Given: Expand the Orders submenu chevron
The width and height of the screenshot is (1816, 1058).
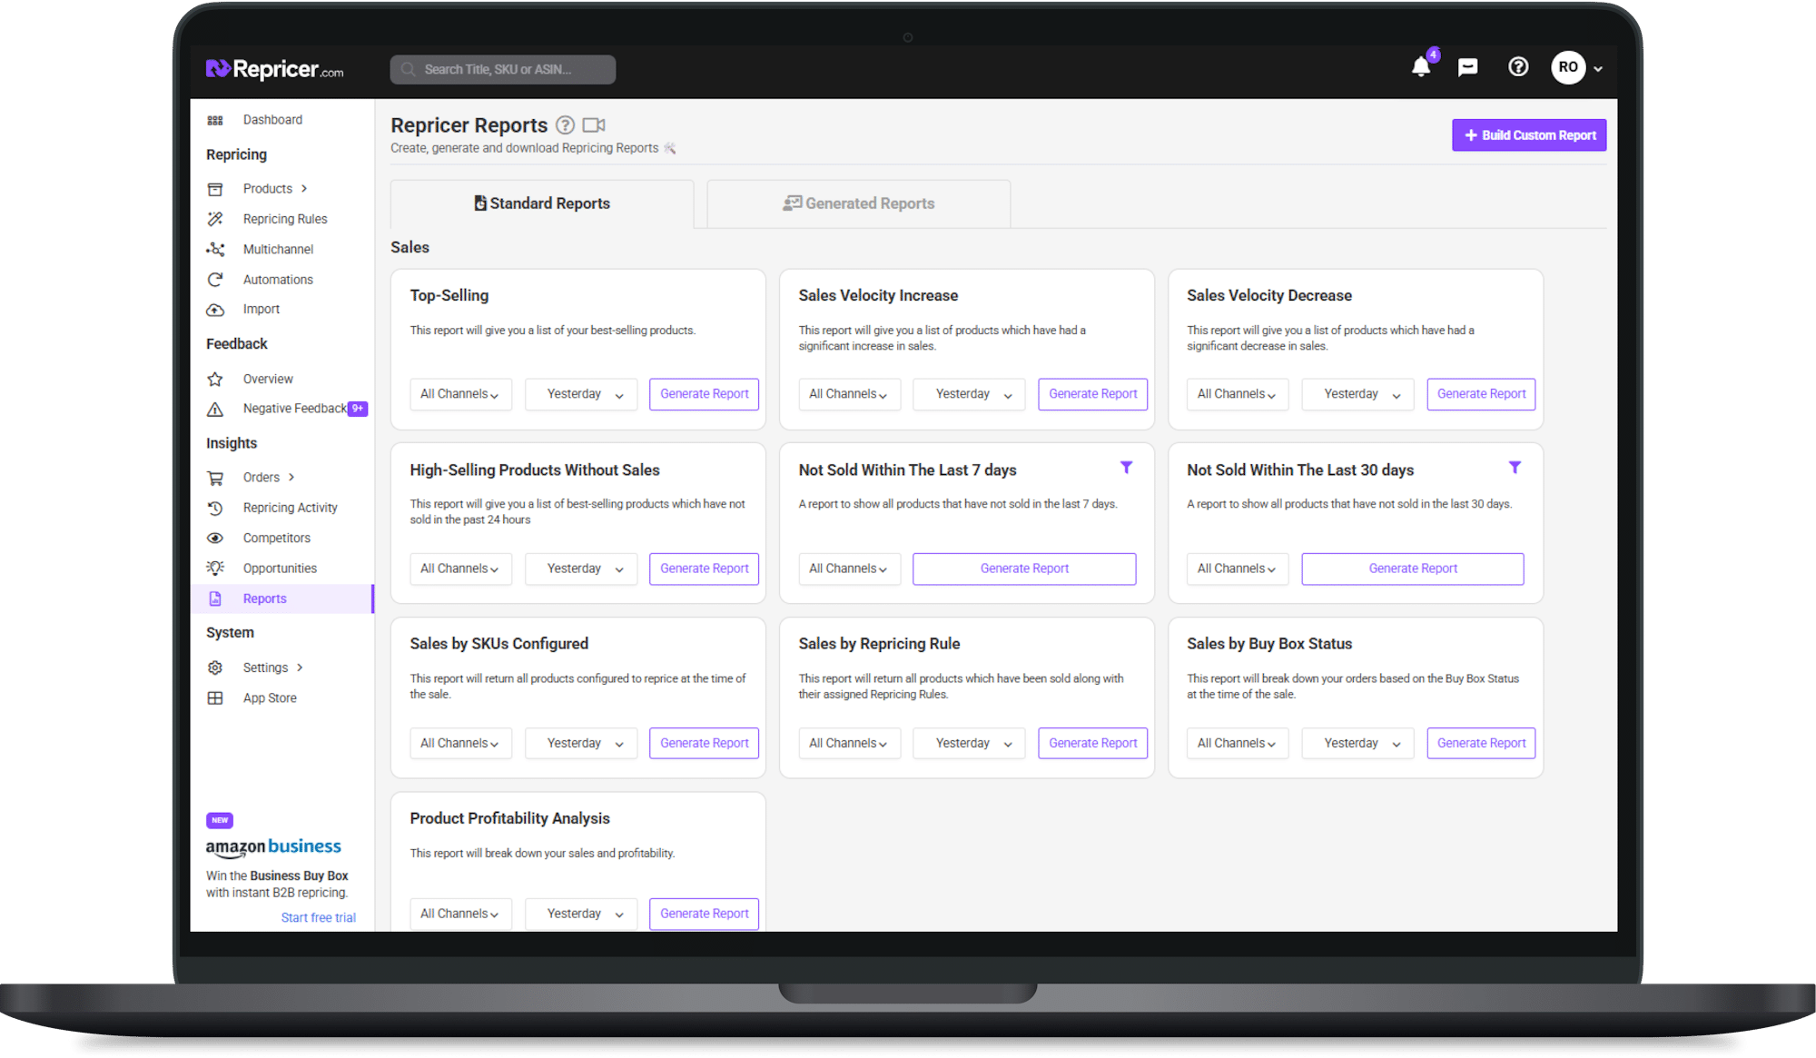Looking at the screenshot, I should [291, 478].
